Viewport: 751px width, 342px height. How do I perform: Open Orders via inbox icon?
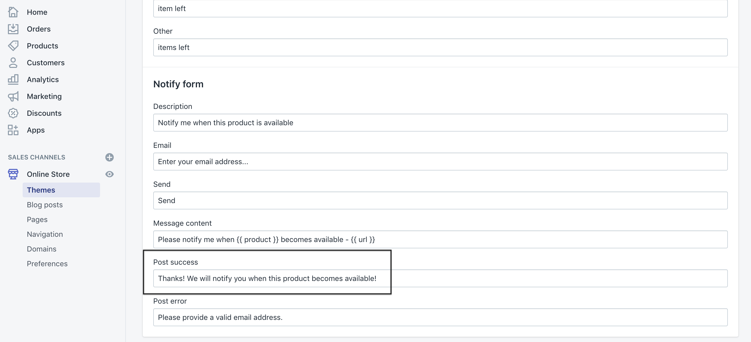click(x=13, y=29)
